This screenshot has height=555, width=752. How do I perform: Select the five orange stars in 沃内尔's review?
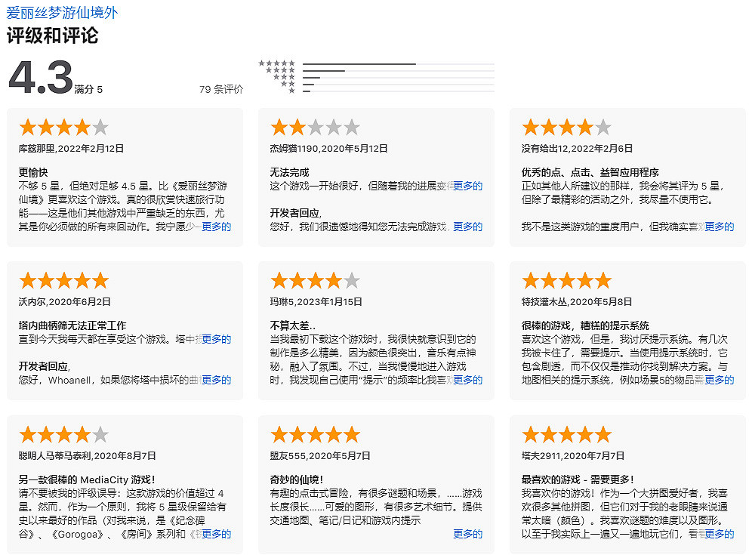tap(63, 280)
